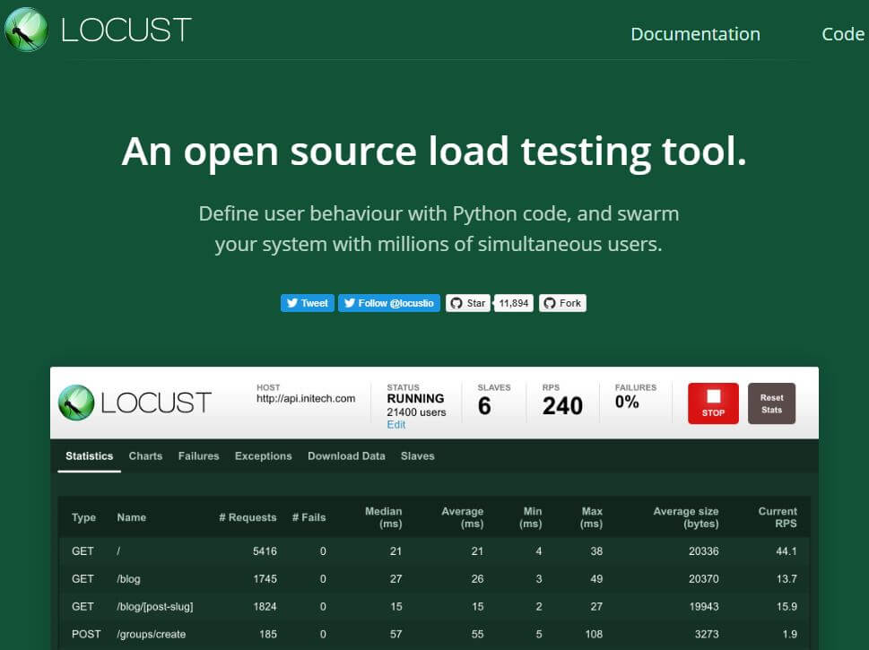Screen dimensions: 869x650
Task: Stop the running load test
Action: click(x=713, y=403)
